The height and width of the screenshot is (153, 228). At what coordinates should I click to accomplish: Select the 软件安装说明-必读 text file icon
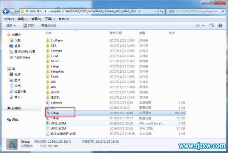(48, 134)
